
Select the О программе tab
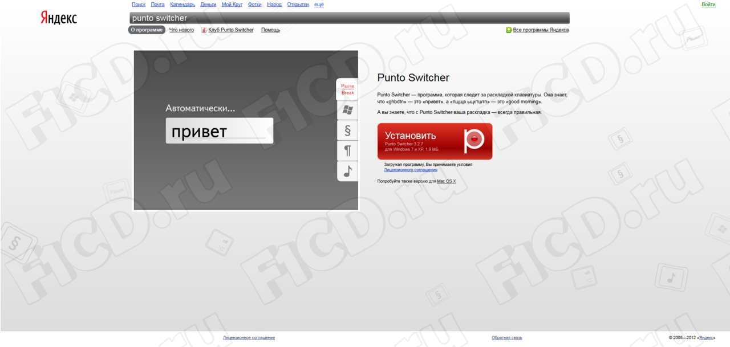point(147,30)
